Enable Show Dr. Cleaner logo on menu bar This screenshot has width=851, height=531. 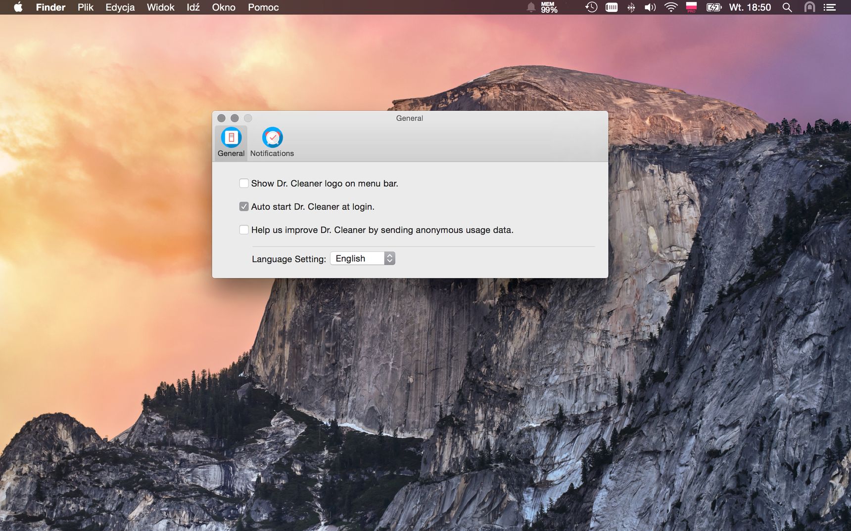[x=244, y=183]
